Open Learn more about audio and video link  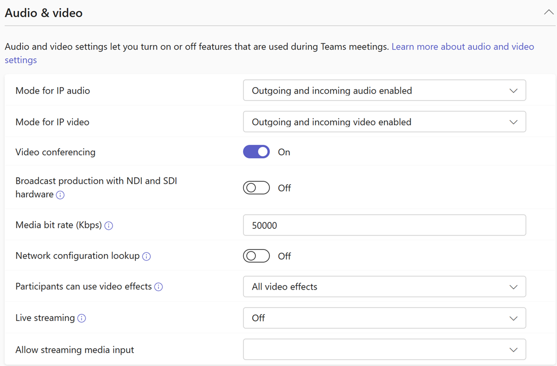[x=462, y=47]
